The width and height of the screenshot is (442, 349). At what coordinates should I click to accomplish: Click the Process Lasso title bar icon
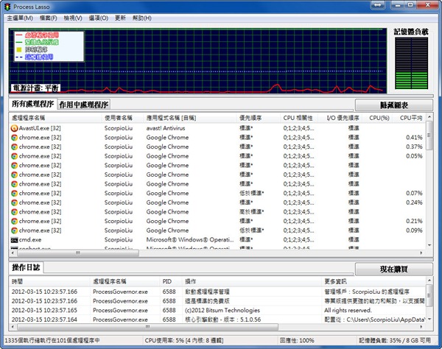click(7, 6)
